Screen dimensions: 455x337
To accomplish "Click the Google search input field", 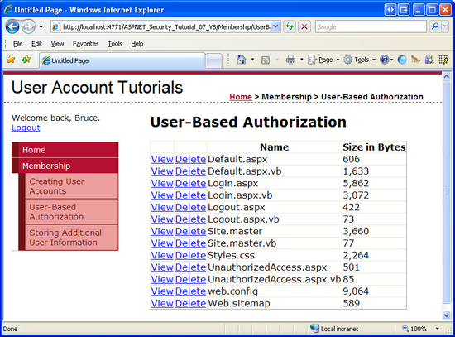I will coord(371,26).
